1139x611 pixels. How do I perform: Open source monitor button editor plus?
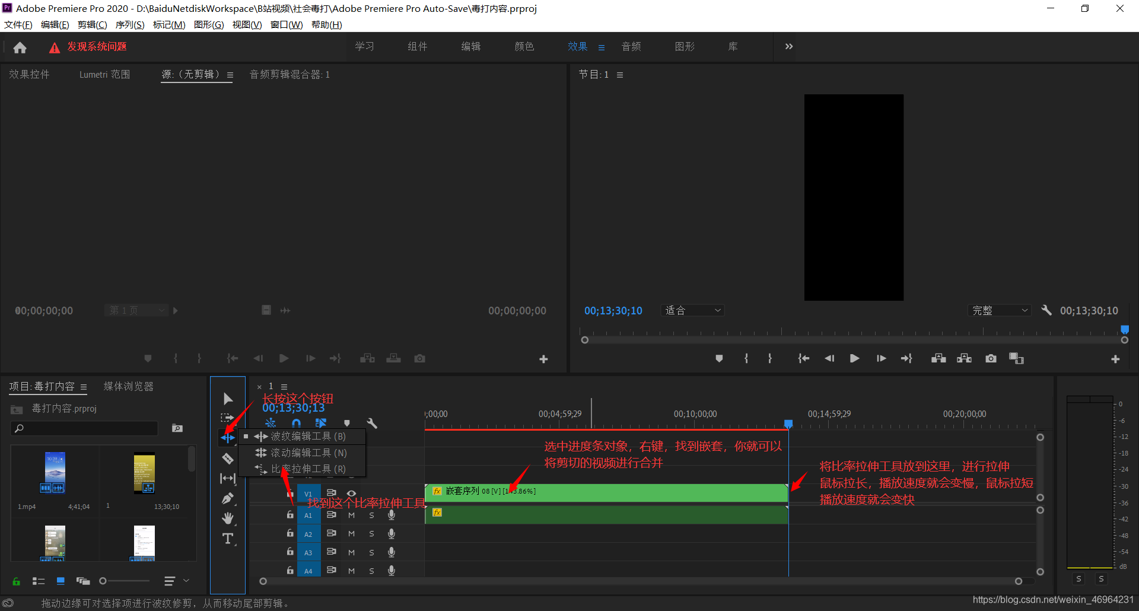(x=543, y=359)
